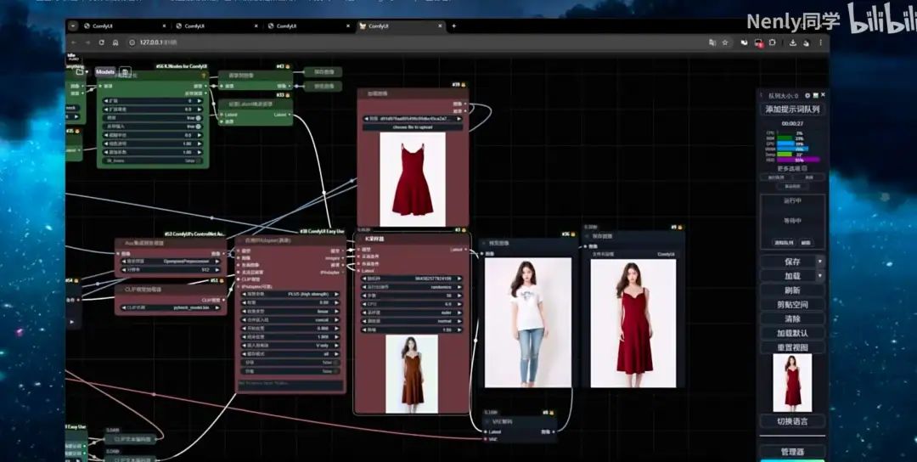
Task: Click the 重置视图 button
Action: [792, 347]
